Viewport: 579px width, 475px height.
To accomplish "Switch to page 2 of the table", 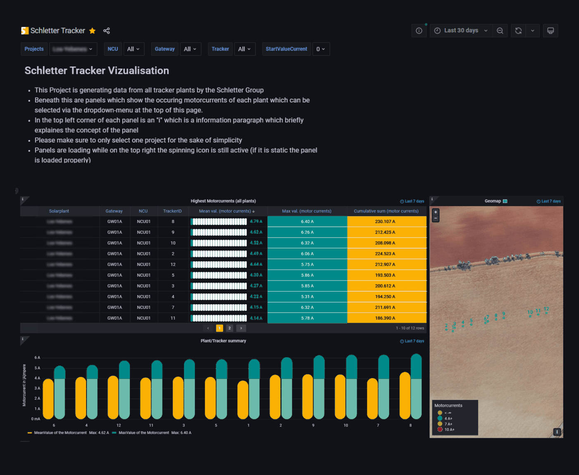I will [230, 328].
